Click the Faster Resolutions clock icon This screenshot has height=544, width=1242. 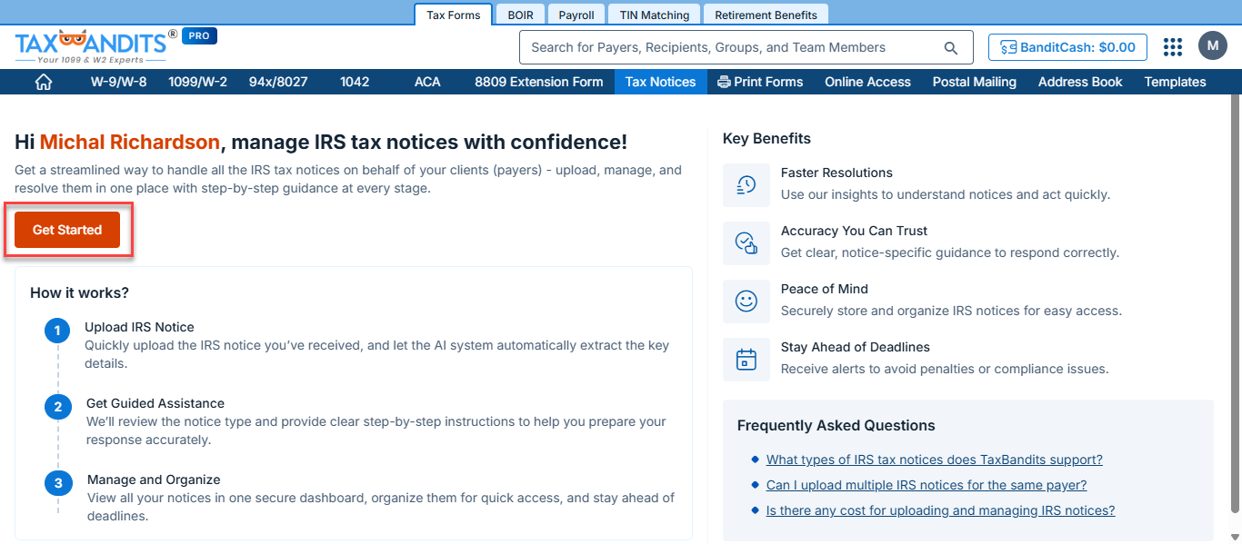click(x=746, y=185)
